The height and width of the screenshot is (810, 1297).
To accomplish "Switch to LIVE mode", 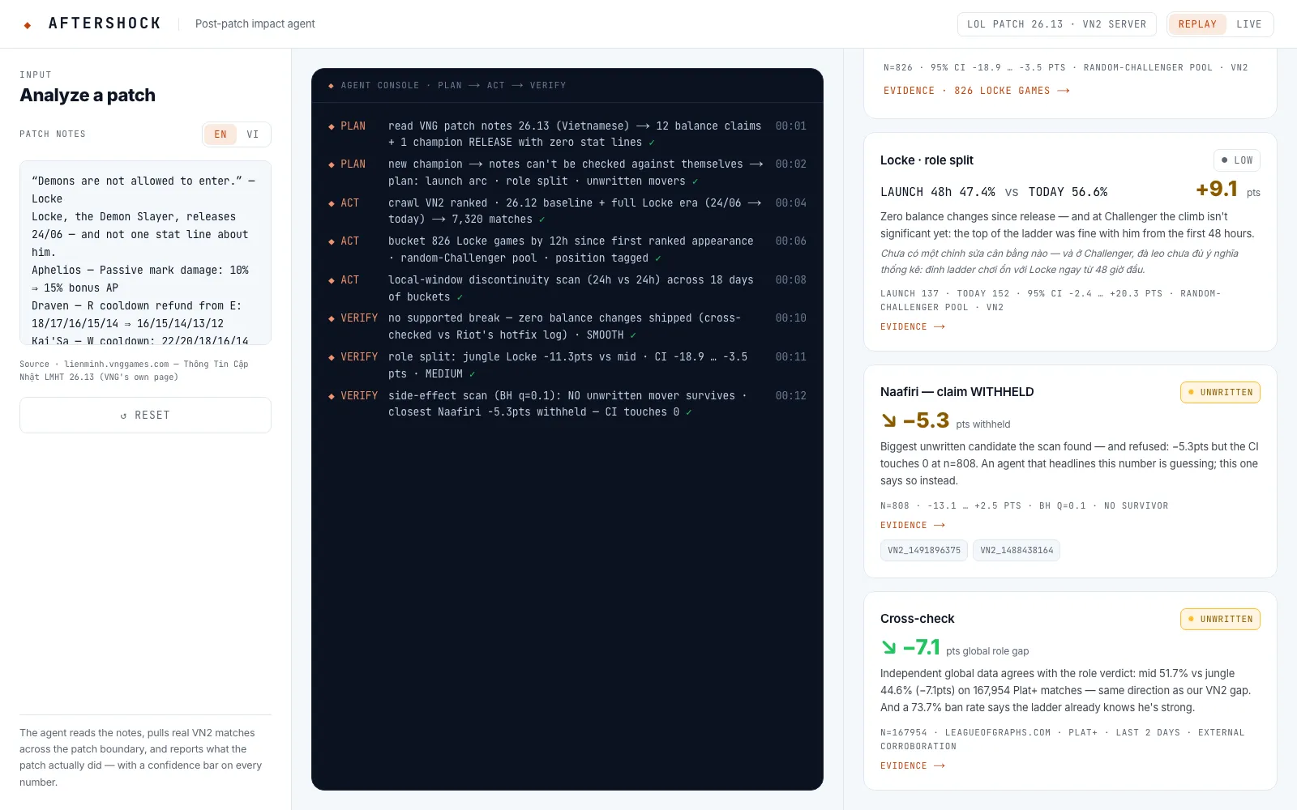I will click(1248, 24).
